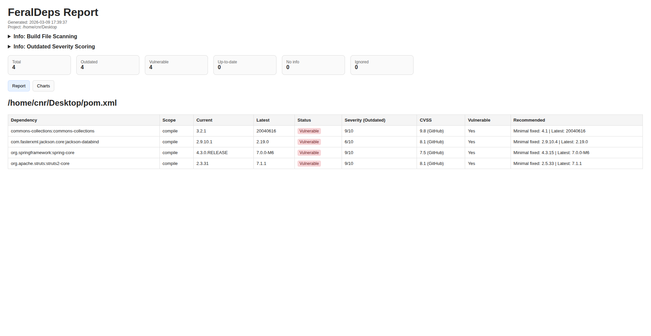Switch to the Report tab

pyautogui.click(x=19, y=86)
